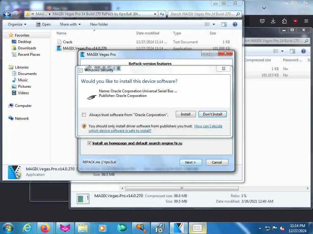Viewport: 313px width, 234px height.
Task: Open the orange network-graph taskbar icon
Action: [141, 228]
